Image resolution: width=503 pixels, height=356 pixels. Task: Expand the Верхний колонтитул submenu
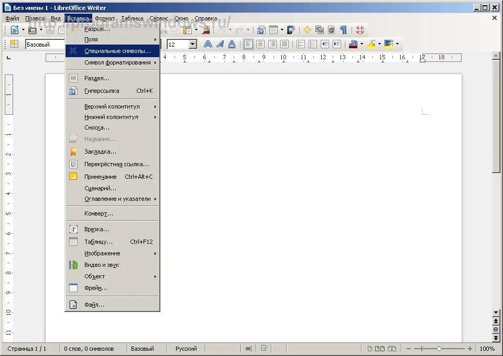pyautogui.click(x=112, y=106)
